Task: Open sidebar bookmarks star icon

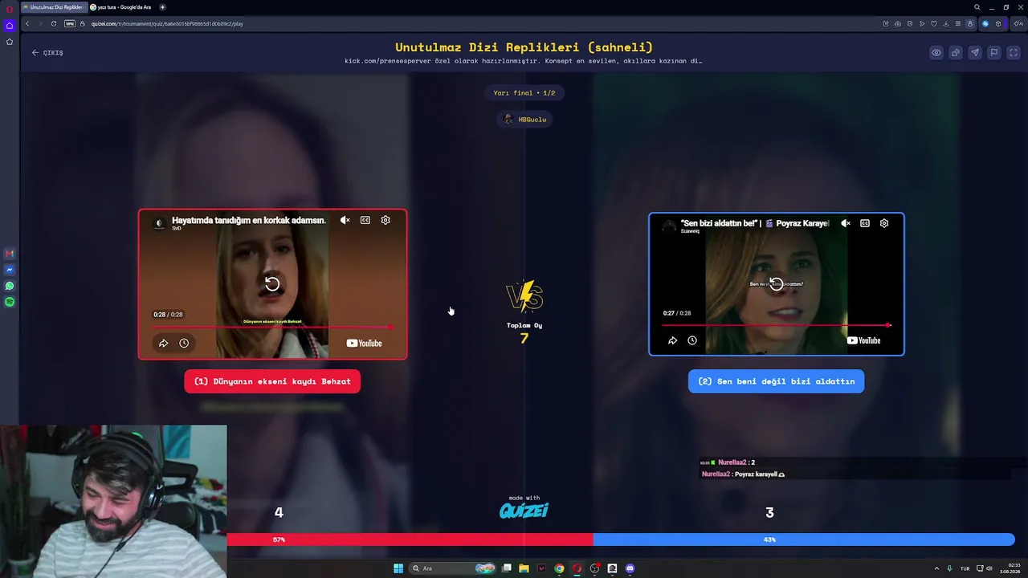Action: tap(10, 42)
